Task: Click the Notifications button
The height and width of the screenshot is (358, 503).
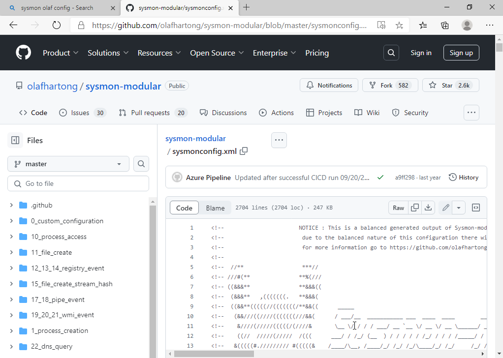Action: click(329, 85)
